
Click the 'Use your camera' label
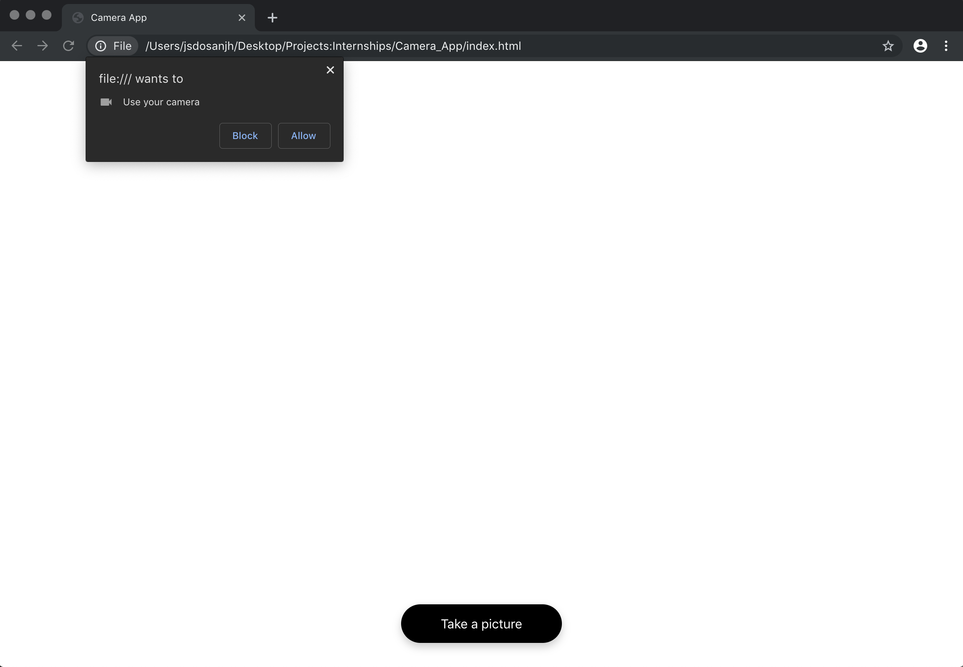click(161, 102)
